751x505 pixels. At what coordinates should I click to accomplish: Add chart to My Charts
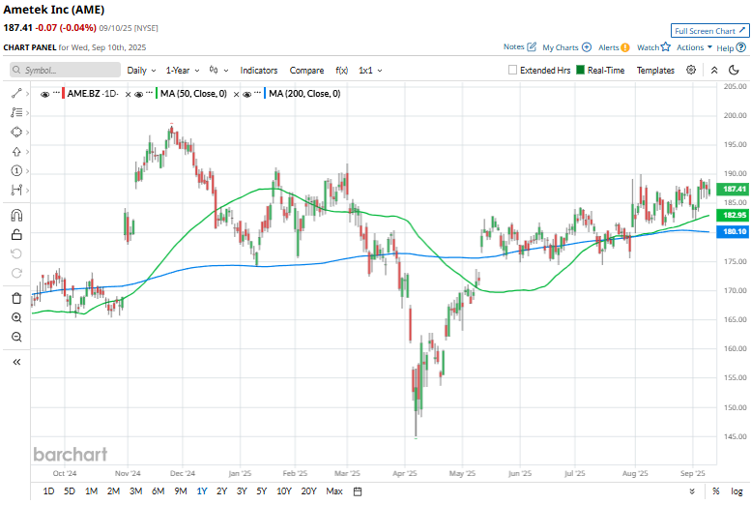coord(587,47)
